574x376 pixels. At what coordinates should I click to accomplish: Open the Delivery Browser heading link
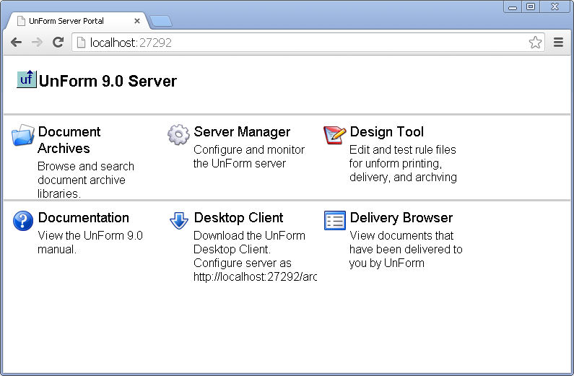point(401,217)
